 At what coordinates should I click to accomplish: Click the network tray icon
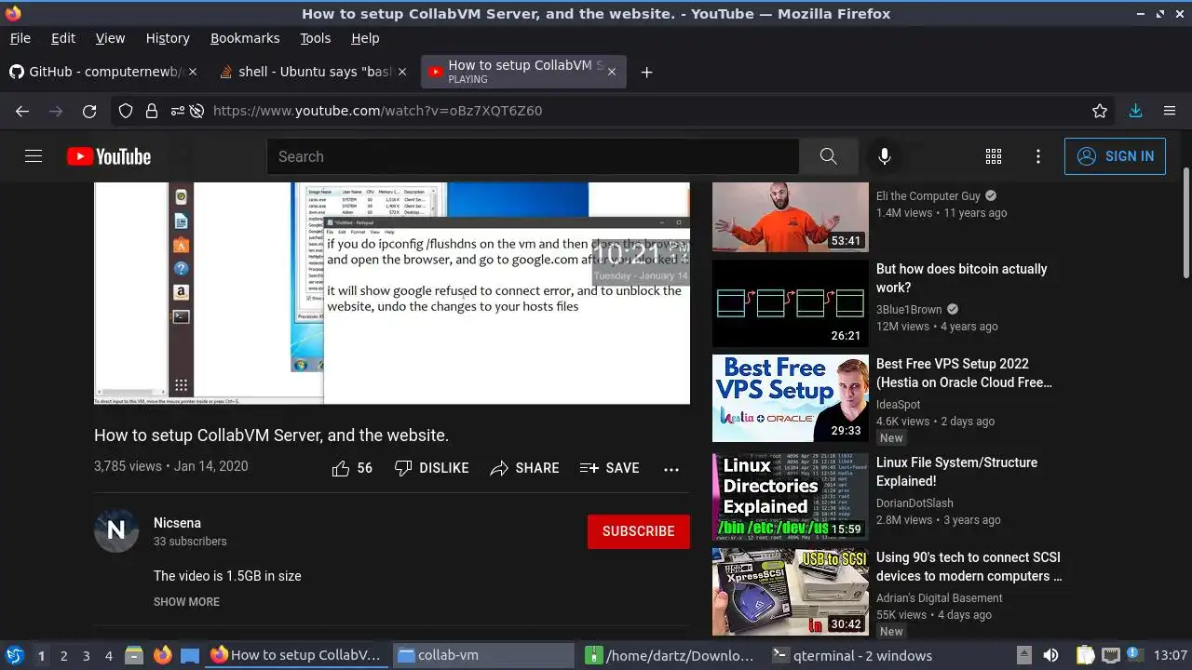pos(1110,655)
